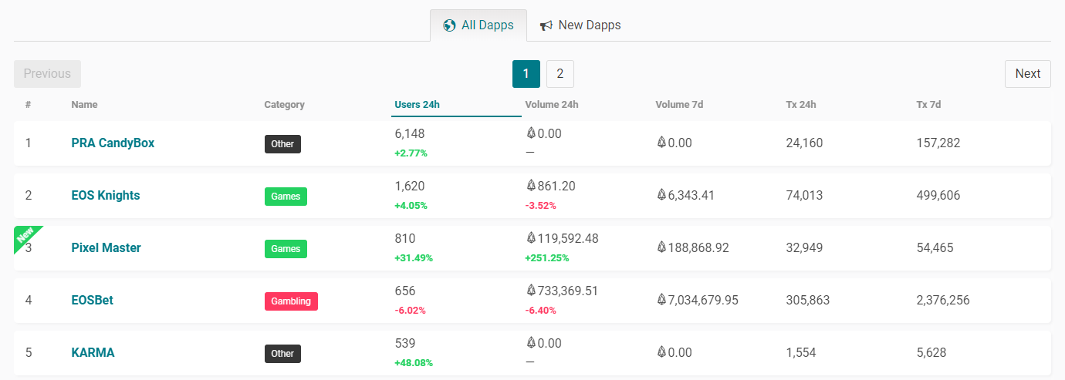Sort table by Category column
The image size is (1065, 380).
tap(284, 105)
